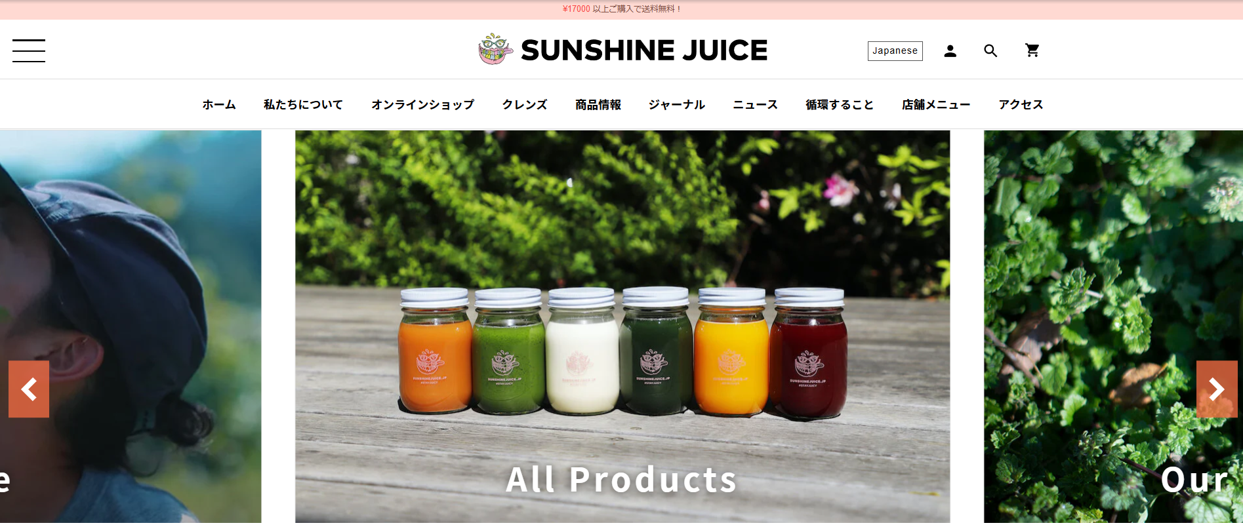Open the ジャーナル section
Image resolution: width=1243 pixels, height=523 pixels.
point(676,104)
